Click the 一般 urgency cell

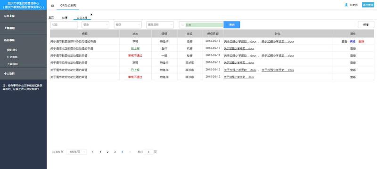point(164,55)
